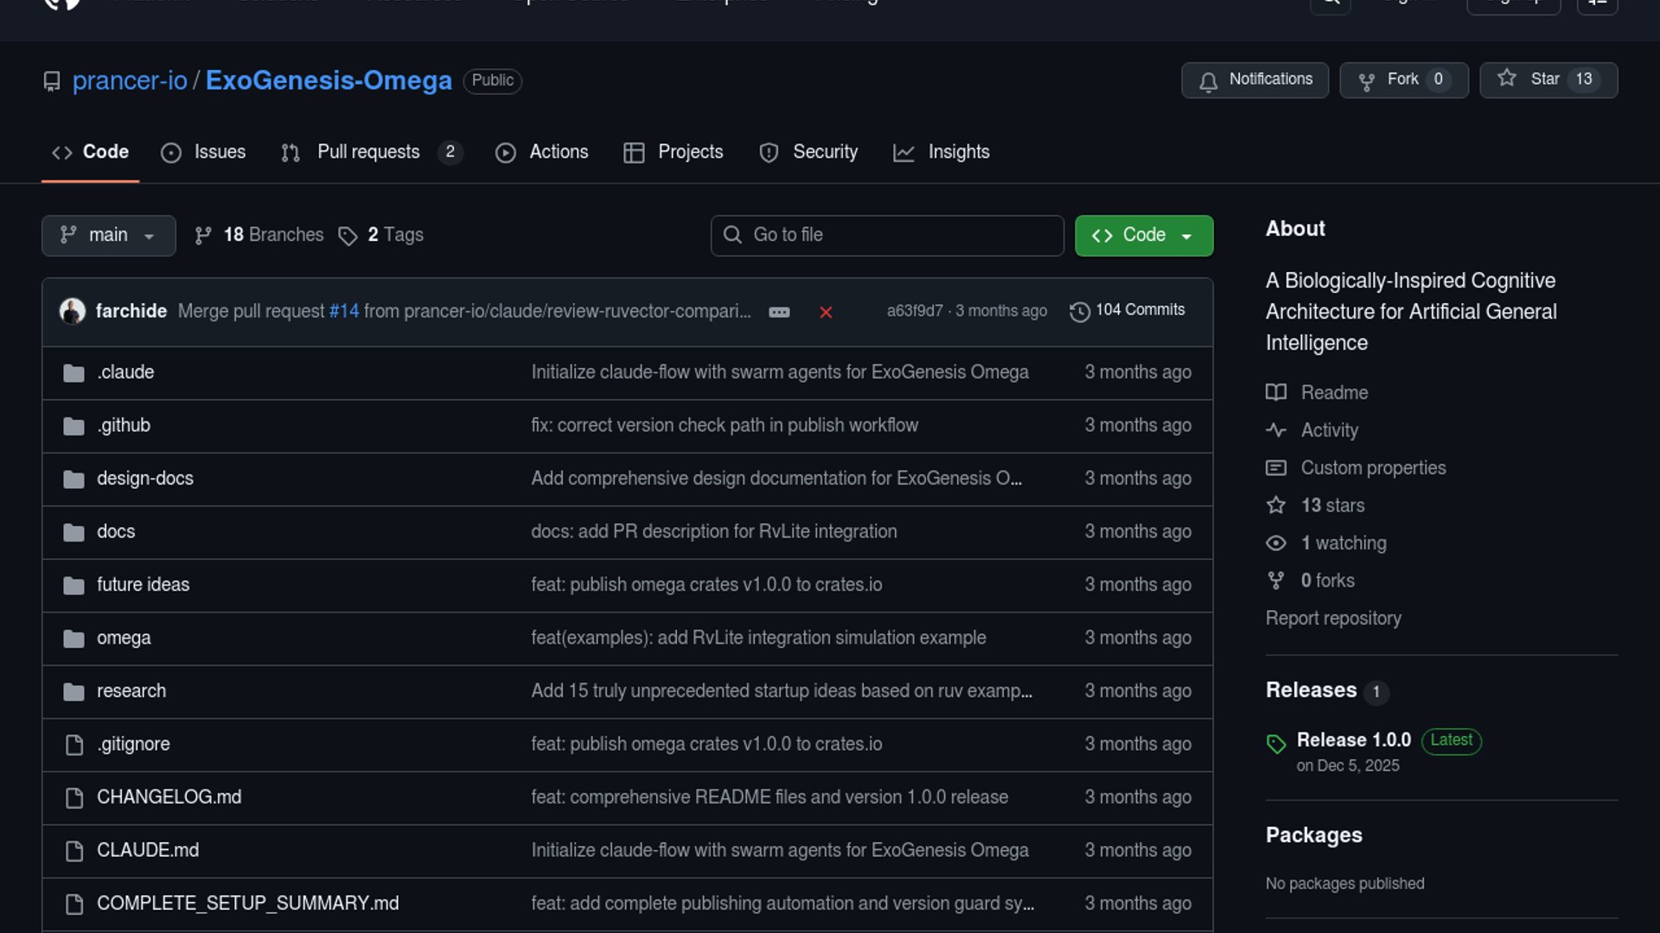Image resolution: width=1660 pixels, height=933 pixels.
Task: Expand the green Code dropdown
Action: click(1143, 235)
